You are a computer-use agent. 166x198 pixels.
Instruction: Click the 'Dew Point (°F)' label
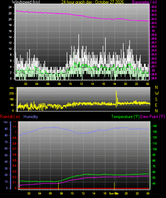coord(152,117)
